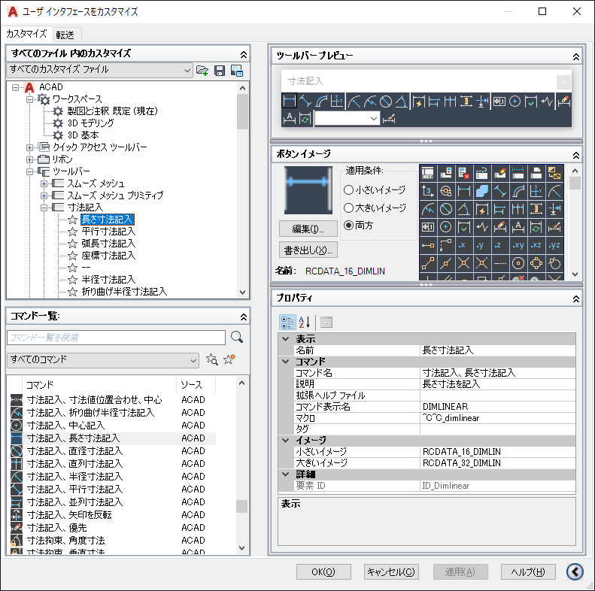Select the ordinate dimension icon in toolbar preview
595x591 pixels.
336,102
